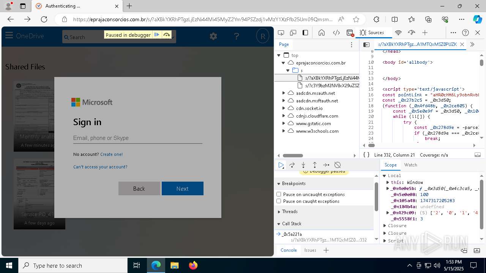Close the open source file tab
Viewport: 486px width, 273px height.
[x=462, y=44]
